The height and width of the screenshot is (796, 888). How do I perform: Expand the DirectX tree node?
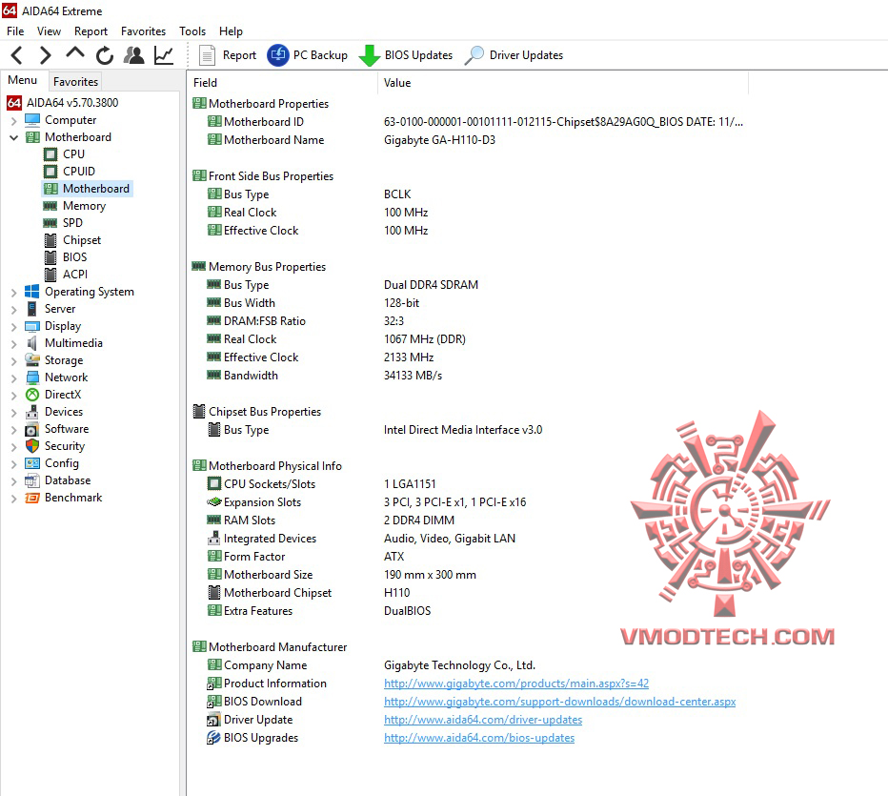(13, 396)
